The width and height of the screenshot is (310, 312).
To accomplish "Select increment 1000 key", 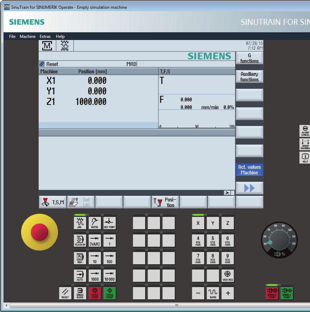I will point(95,276).
